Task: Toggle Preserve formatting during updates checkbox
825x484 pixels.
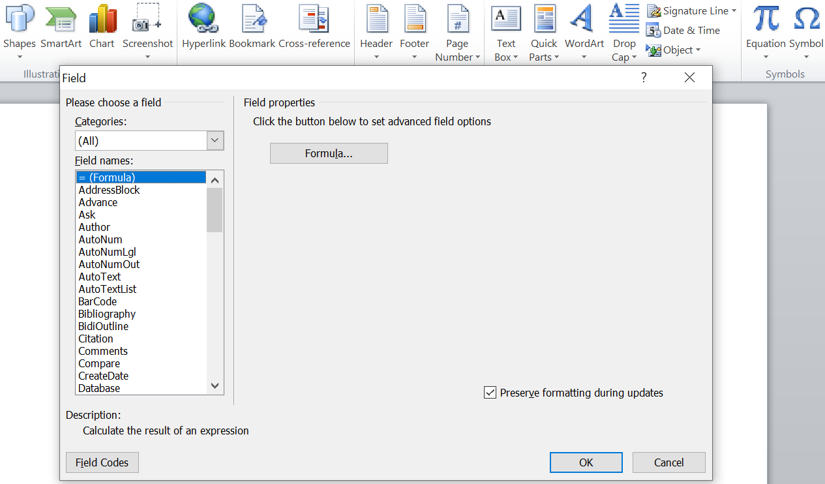Action: (490, 393)
